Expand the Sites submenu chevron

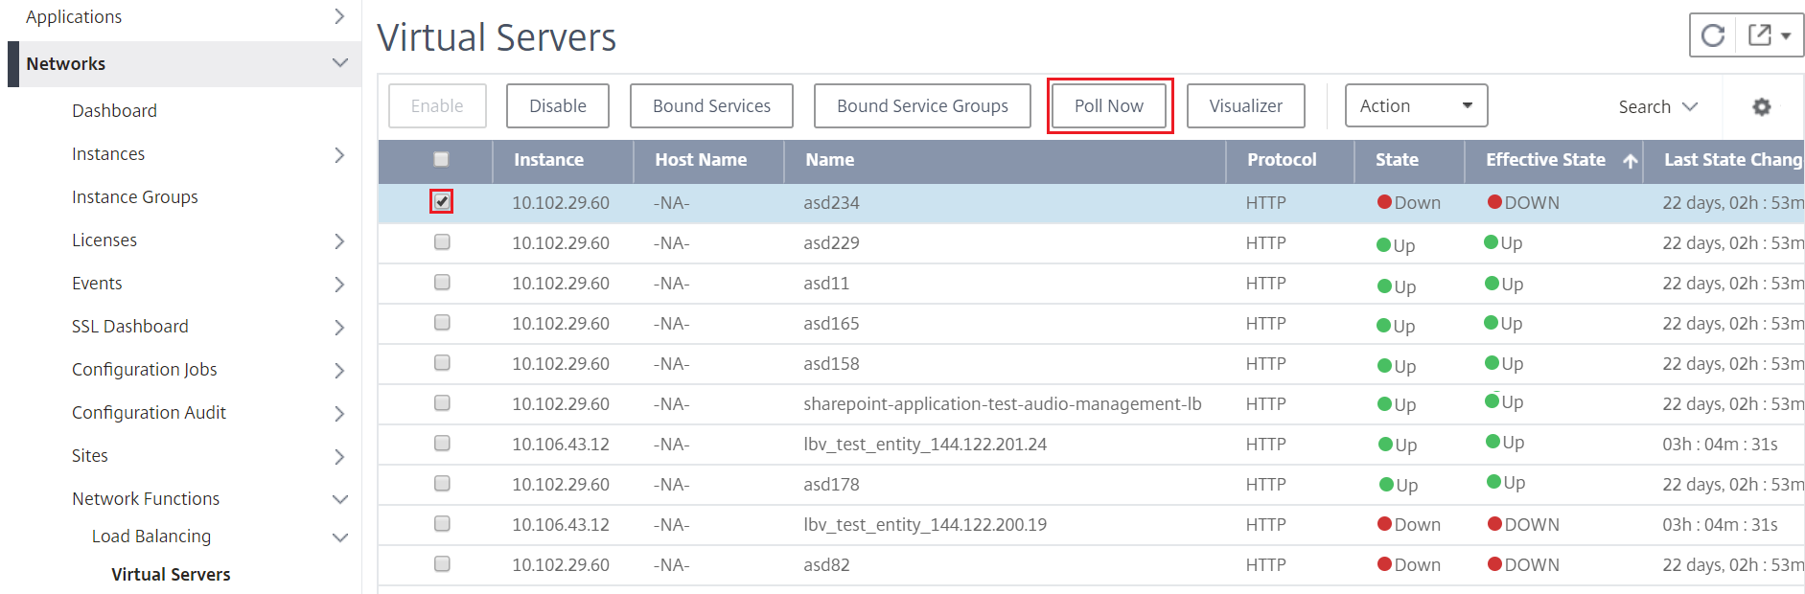pyautogui.click(x=339, y=456)
